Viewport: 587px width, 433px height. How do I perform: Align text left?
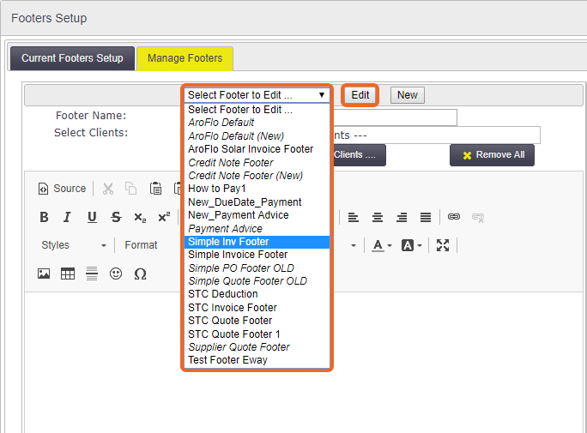(353, 217)
